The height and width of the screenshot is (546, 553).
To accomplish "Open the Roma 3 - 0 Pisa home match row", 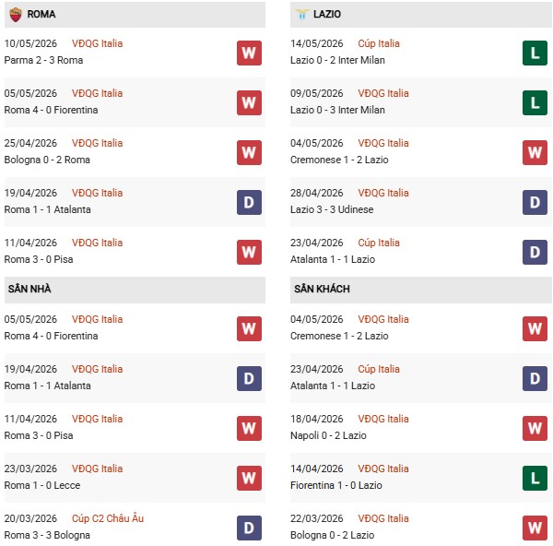I will point(135,427).
